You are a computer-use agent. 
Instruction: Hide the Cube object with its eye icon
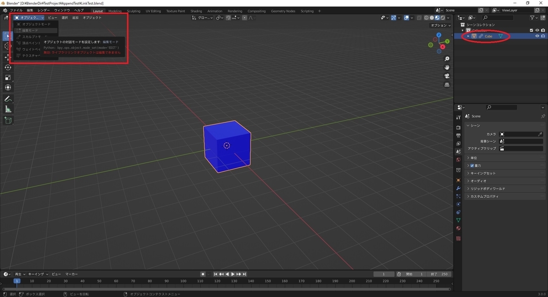point(537,36)
